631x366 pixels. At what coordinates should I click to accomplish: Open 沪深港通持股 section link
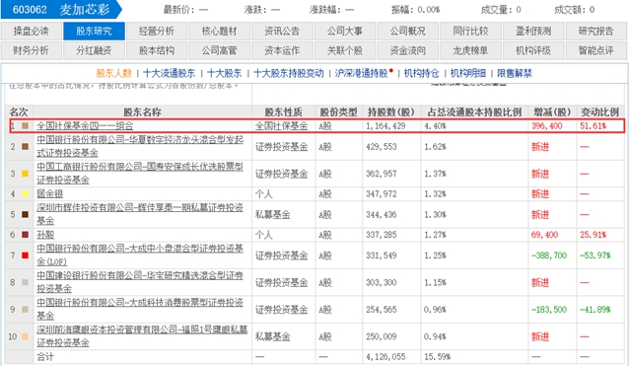point(362,73)
